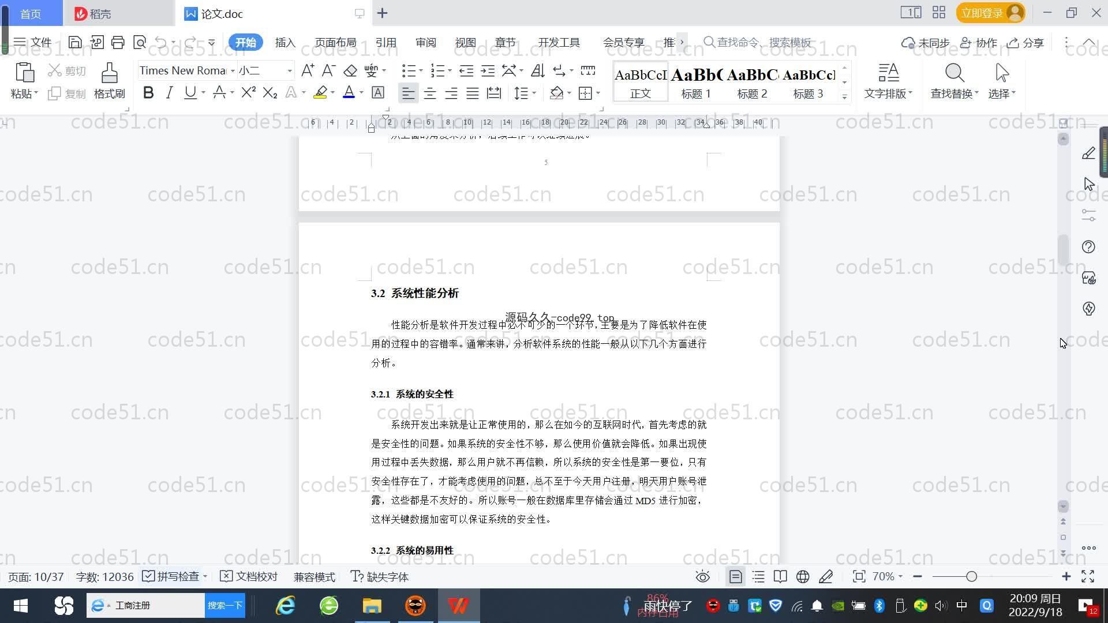Open the zoom 70% dropdown

coord(888,576)
